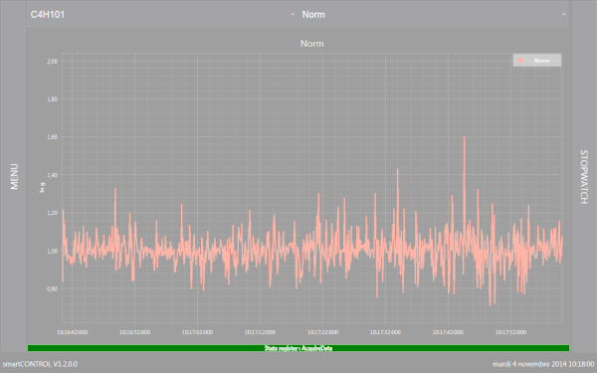
Task: Open the STOPWATCH side panel
Action: click(584, 176)
